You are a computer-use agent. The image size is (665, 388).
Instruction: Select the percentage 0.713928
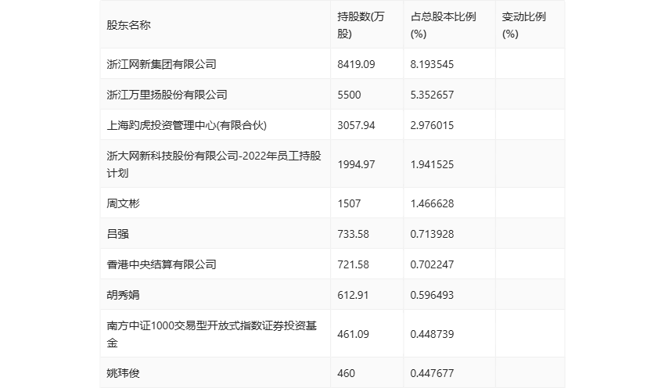[432, 234]
